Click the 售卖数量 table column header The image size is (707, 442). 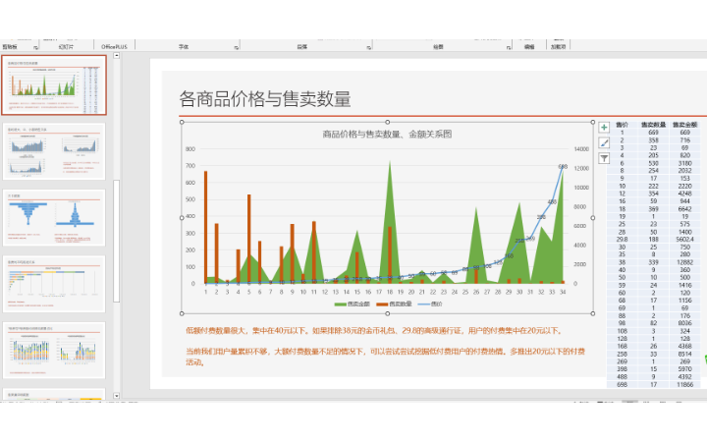pos(653,125)
